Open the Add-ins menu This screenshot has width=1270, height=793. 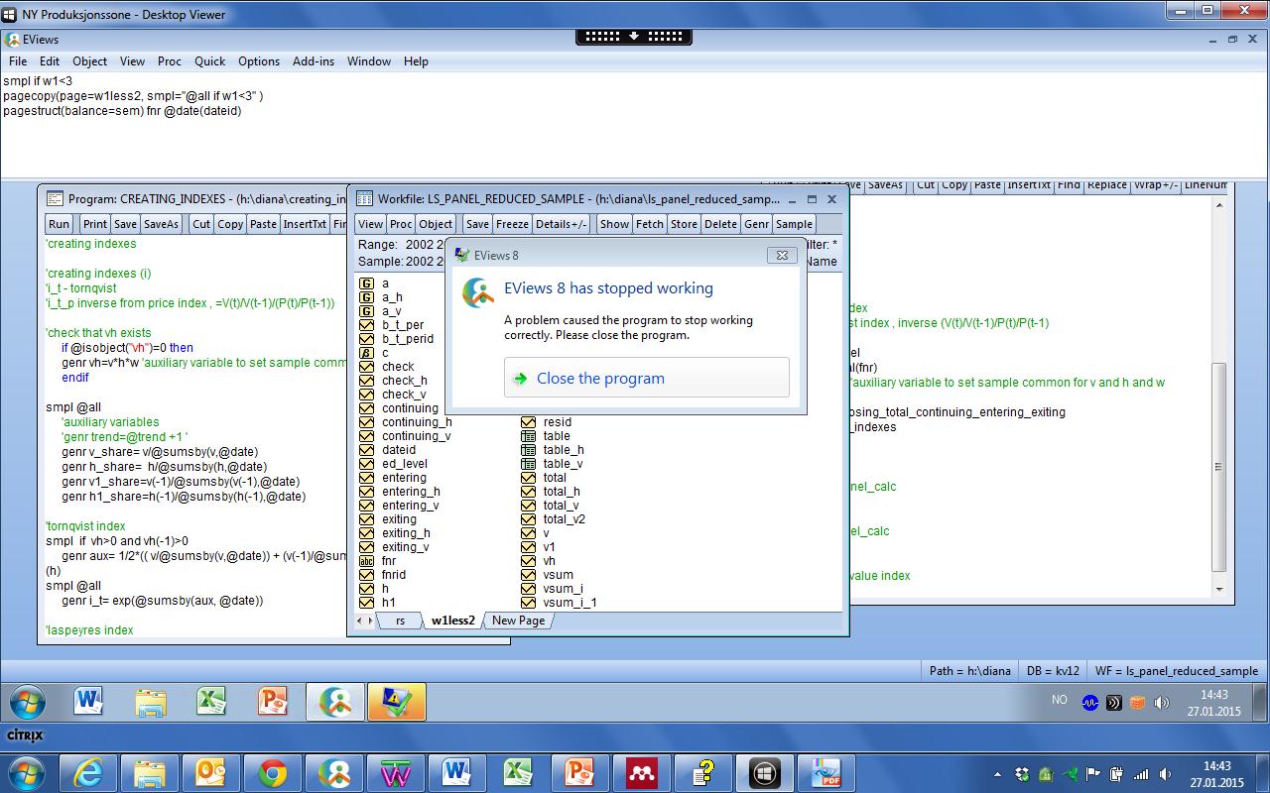(314, 60)
